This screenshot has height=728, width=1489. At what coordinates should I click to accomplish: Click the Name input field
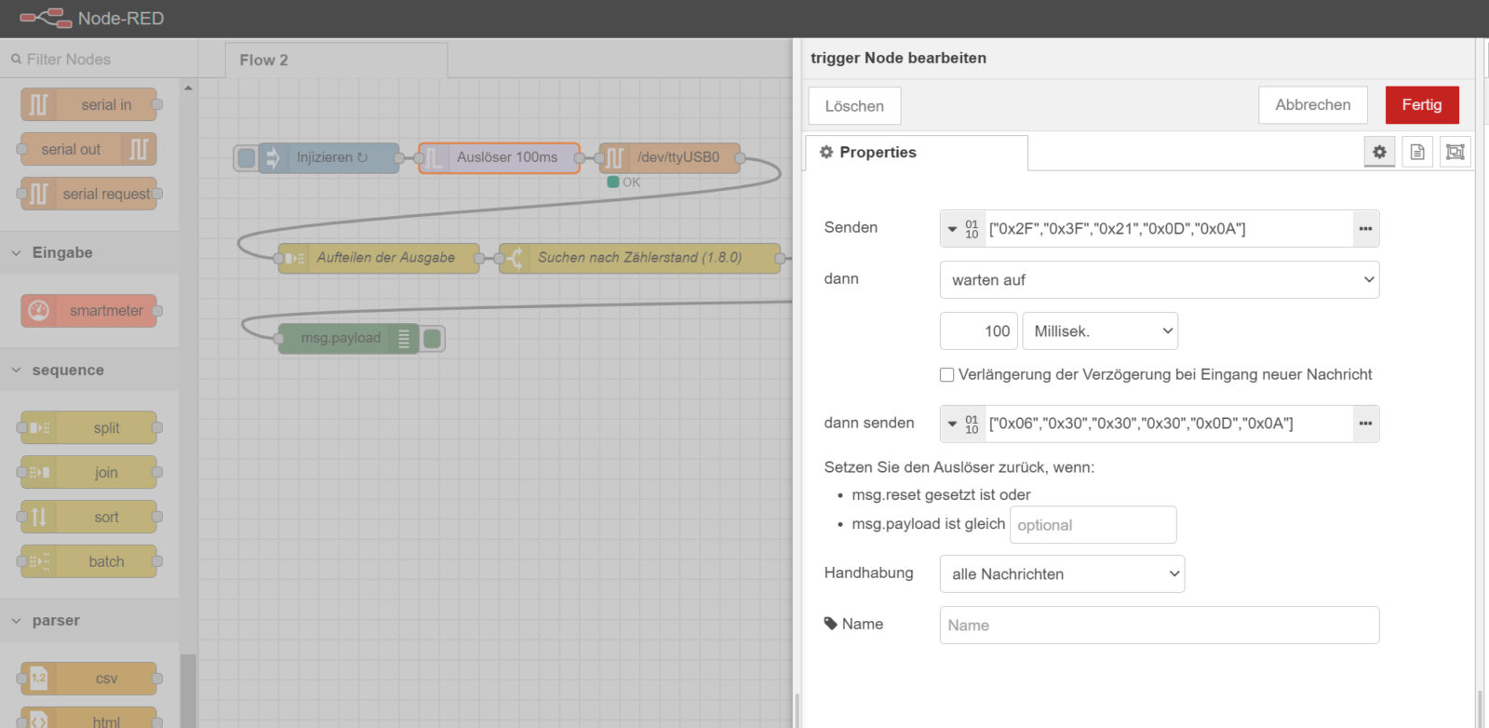tap(1159, 626)
